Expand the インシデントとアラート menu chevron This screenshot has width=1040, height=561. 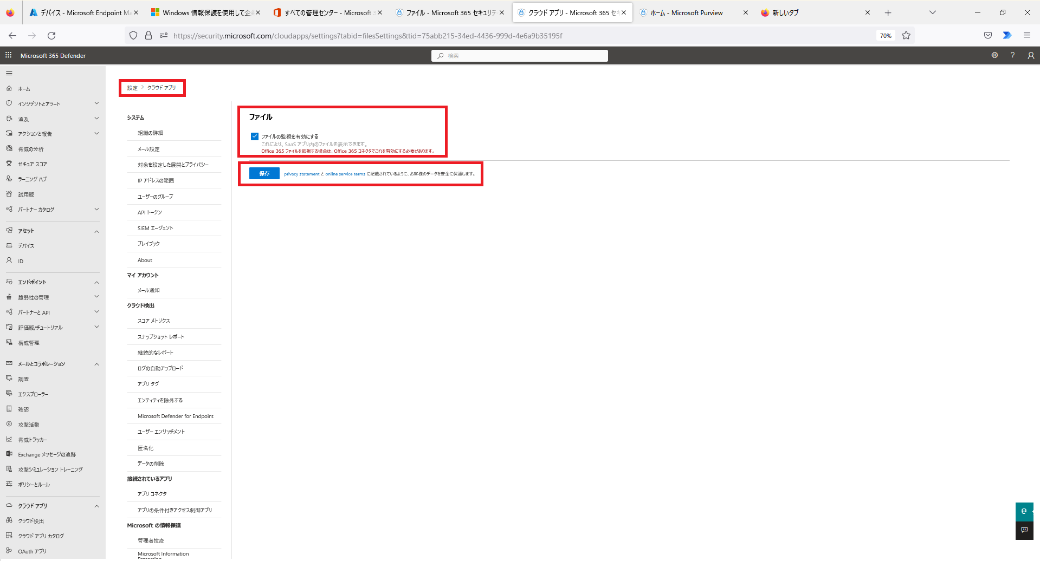[96, 103]
